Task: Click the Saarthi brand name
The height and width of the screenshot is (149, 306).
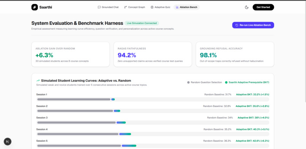Action: 46,7
